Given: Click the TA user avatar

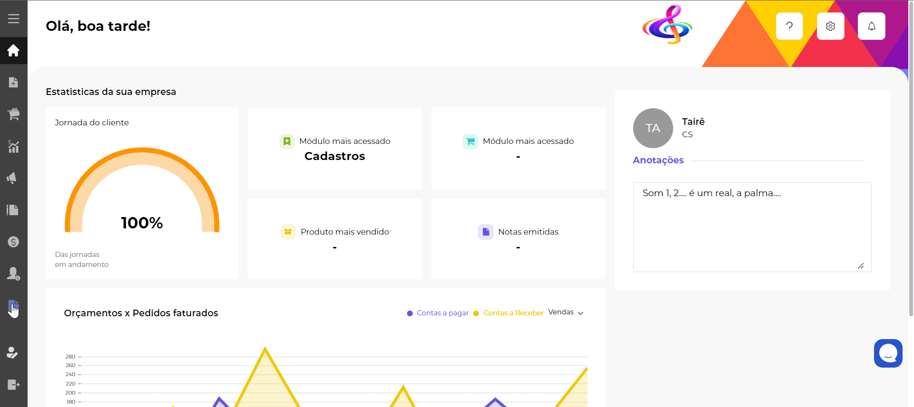Looking at the screenshot, I should 653,128.
